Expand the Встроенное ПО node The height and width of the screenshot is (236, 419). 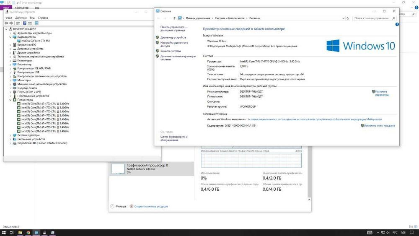10,44
